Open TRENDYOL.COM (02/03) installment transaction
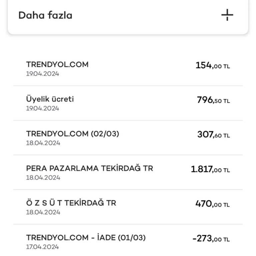The image size is (256, 256). 72,134
